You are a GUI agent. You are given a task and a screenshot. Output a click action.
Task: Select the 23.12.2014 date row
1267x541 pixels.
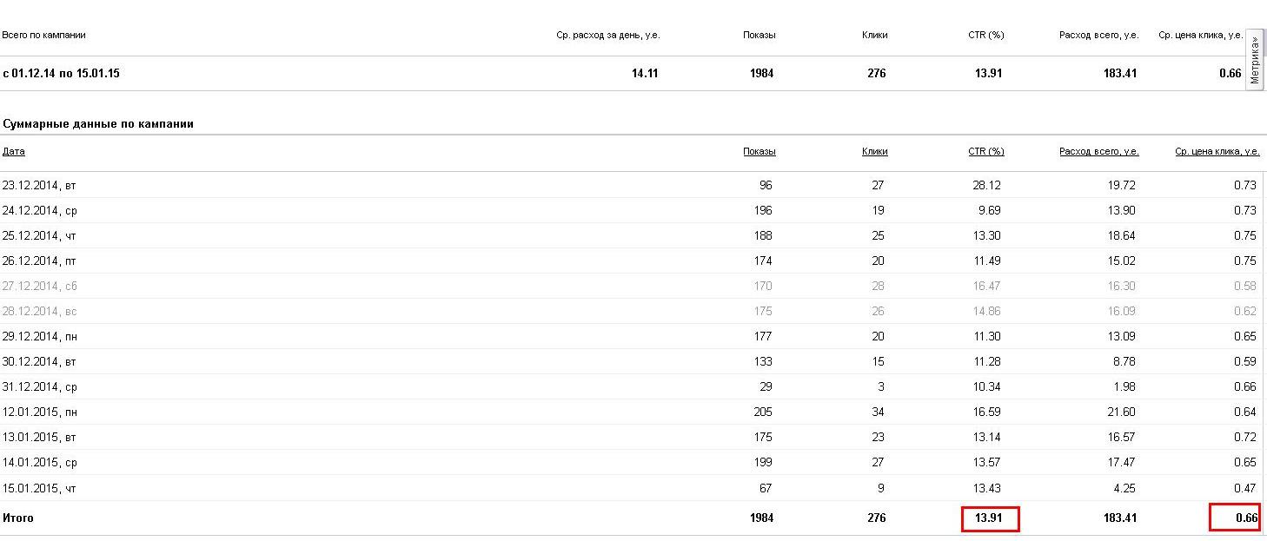click(x=40, y=185)
